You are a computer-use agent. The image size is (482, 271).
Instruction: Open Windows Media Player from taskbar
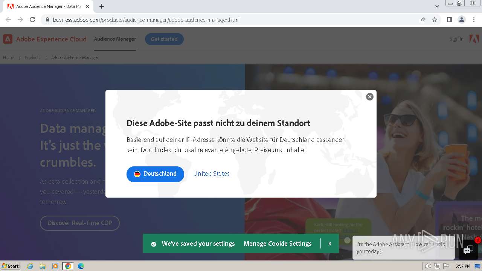tap(55, 266)
